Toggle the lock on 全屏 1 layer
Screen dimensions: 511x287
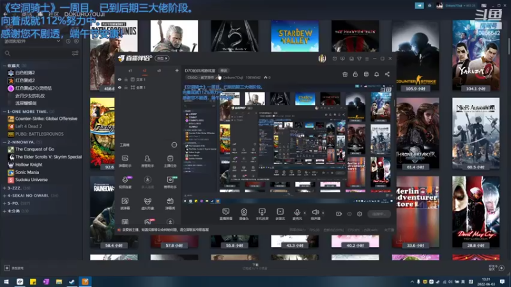[x=126, y=87]
